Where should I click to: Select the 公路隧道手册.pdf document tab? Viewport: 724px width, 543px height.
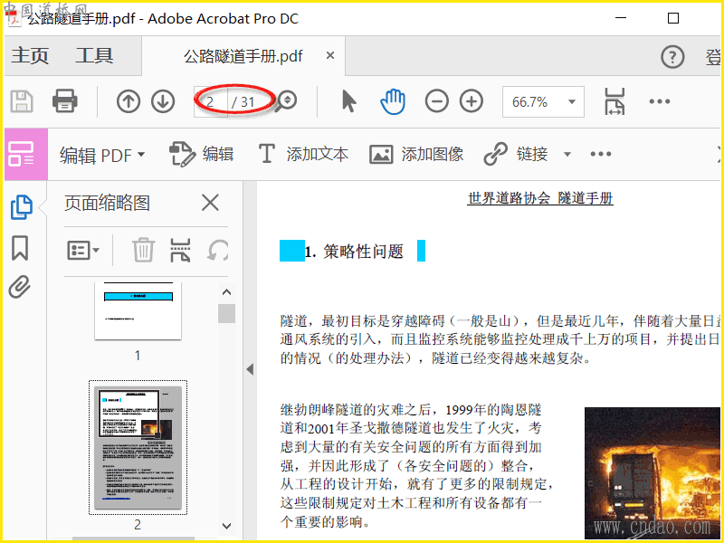243,56
